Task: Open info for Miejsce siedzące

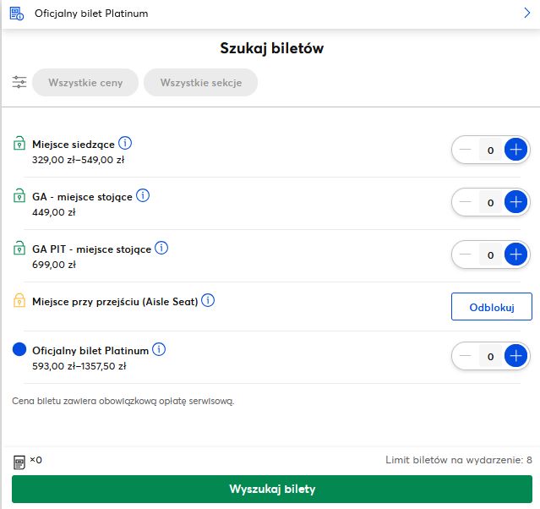Action: coord(125,143)
